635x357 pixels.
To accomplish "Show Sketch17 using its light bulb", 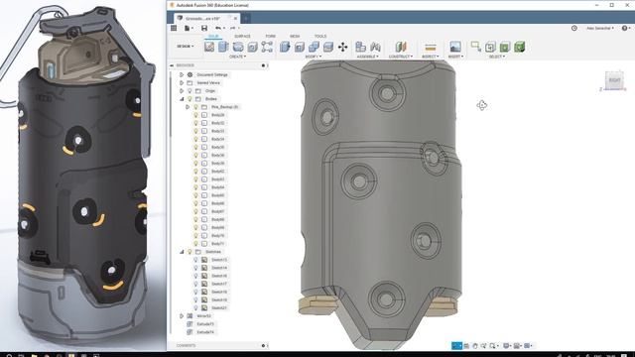I will (196, 284).
